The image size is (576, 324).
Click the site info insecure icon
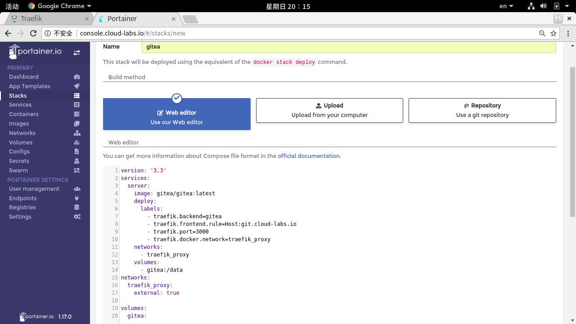click(x=48, y=33)
